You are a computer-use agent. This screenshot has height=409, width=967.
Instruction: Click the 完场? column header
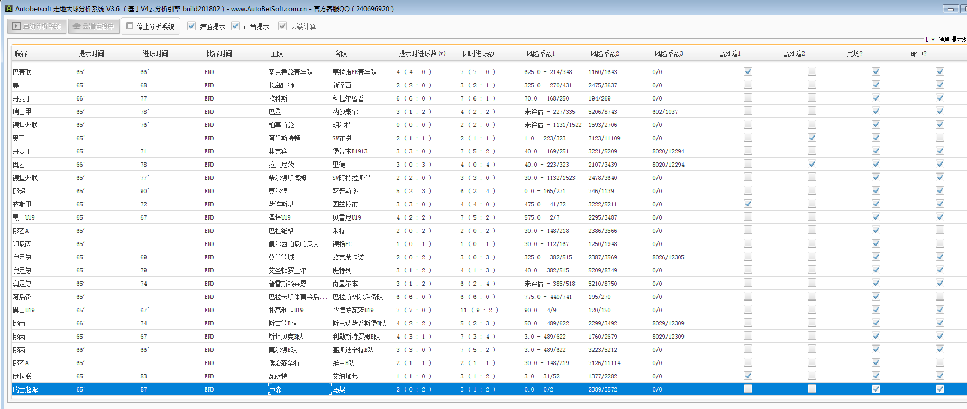tap(854, 53)
